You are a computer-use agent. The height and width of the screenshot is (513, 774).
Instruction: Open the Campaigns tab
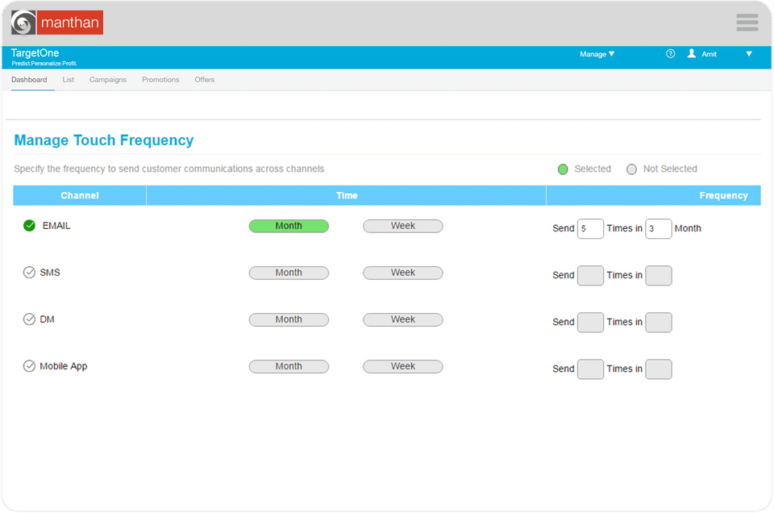pos(107,80)
